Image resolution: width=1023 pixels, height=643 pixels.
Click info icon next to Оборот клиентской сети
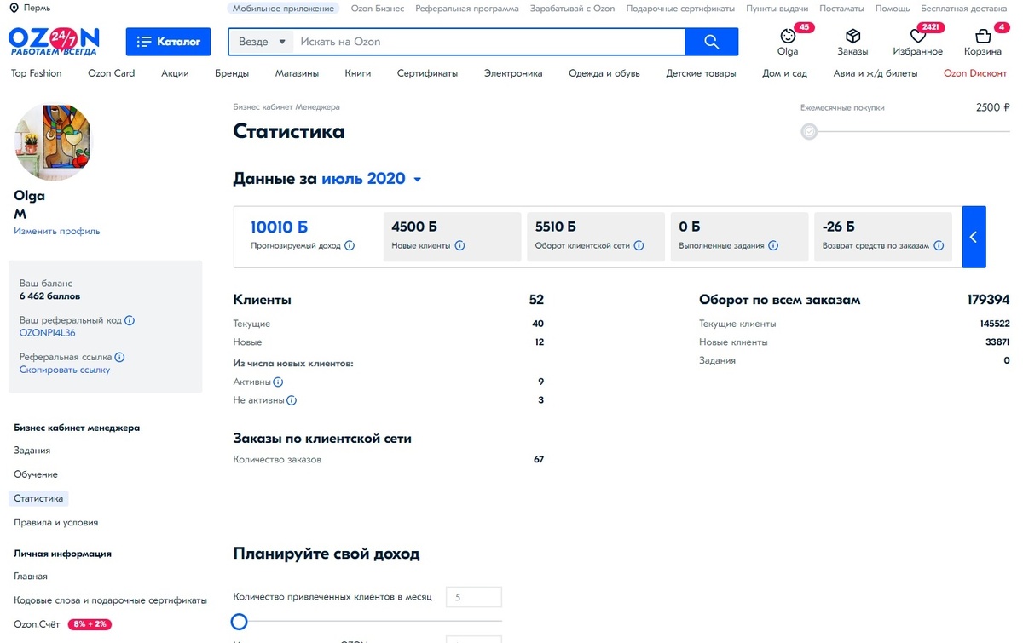point(639,245)
